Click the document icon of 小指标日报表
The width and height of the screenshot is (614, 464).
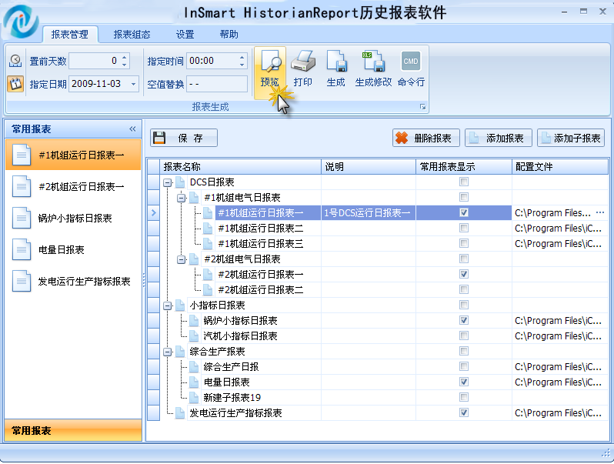180,305
